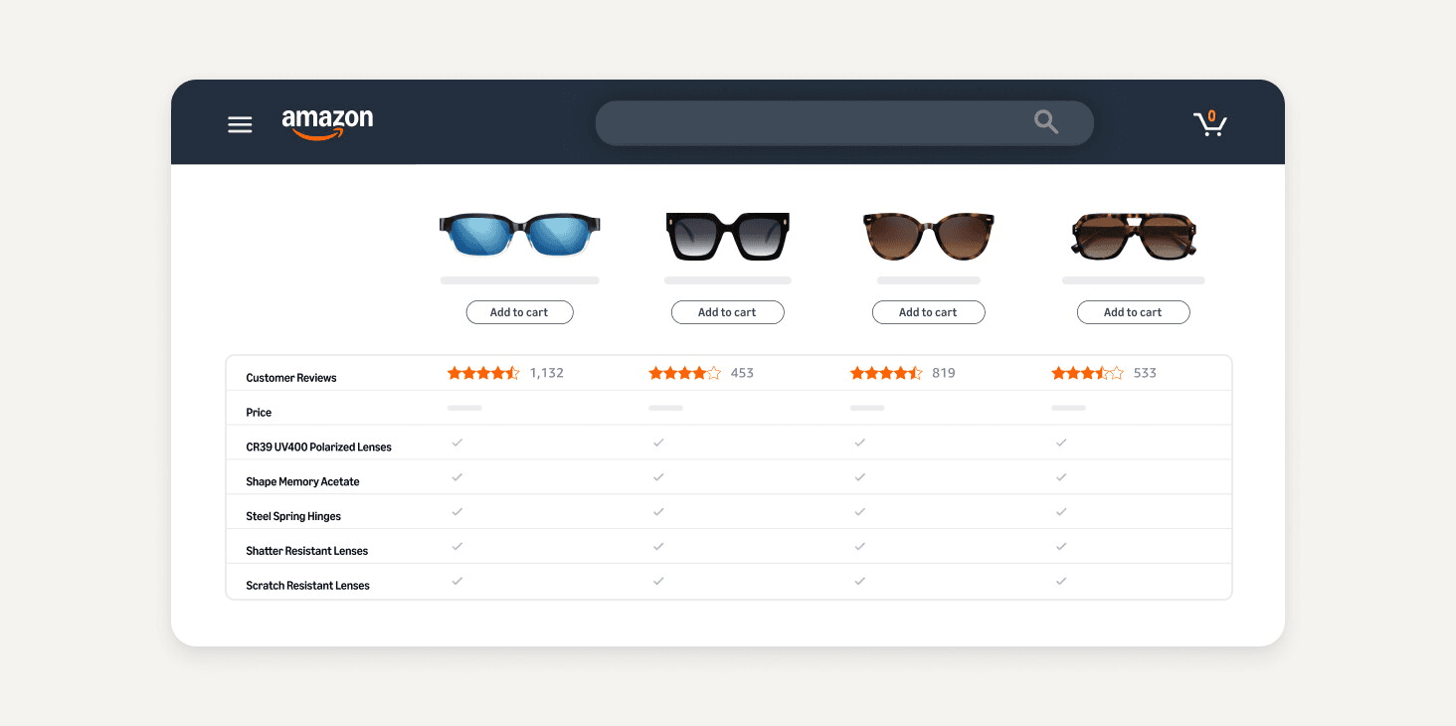Add the round tortoiseshell sunglasses to cart
The width and height of the screenshot is (1456, 726).
(x=929, y=312)
